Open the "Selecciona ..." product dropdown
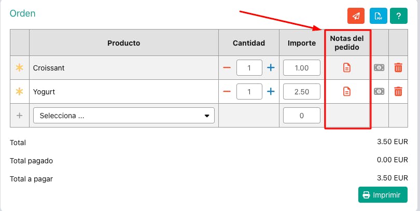This screenshot has height=211, width=420. coord(123,116)
